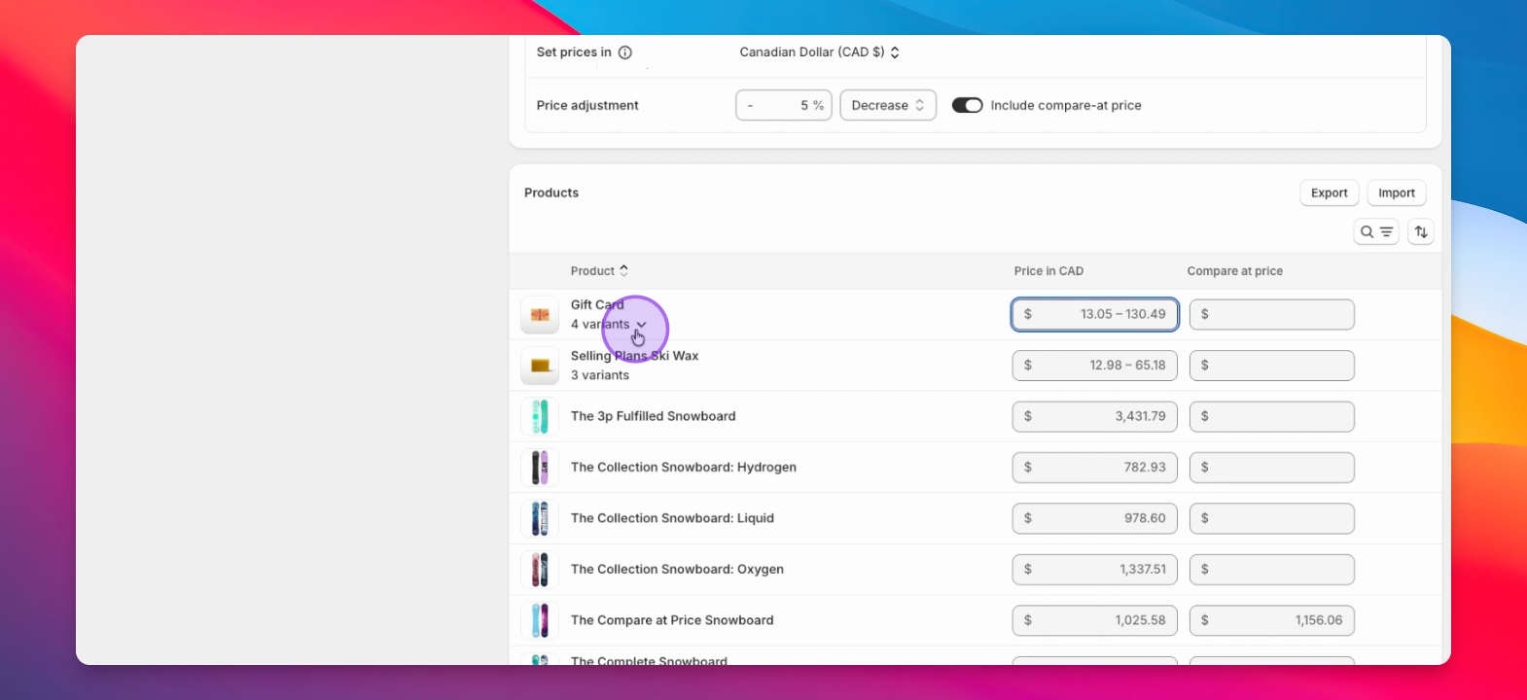The image size is (1527, 700).
Task: Click the Price in CAD column header
Action: [x=1048, y=271]
